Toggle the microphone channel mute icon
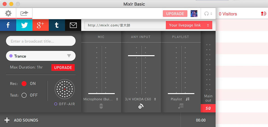Viewport: 268px width, 127px height. tap(101, 106)
